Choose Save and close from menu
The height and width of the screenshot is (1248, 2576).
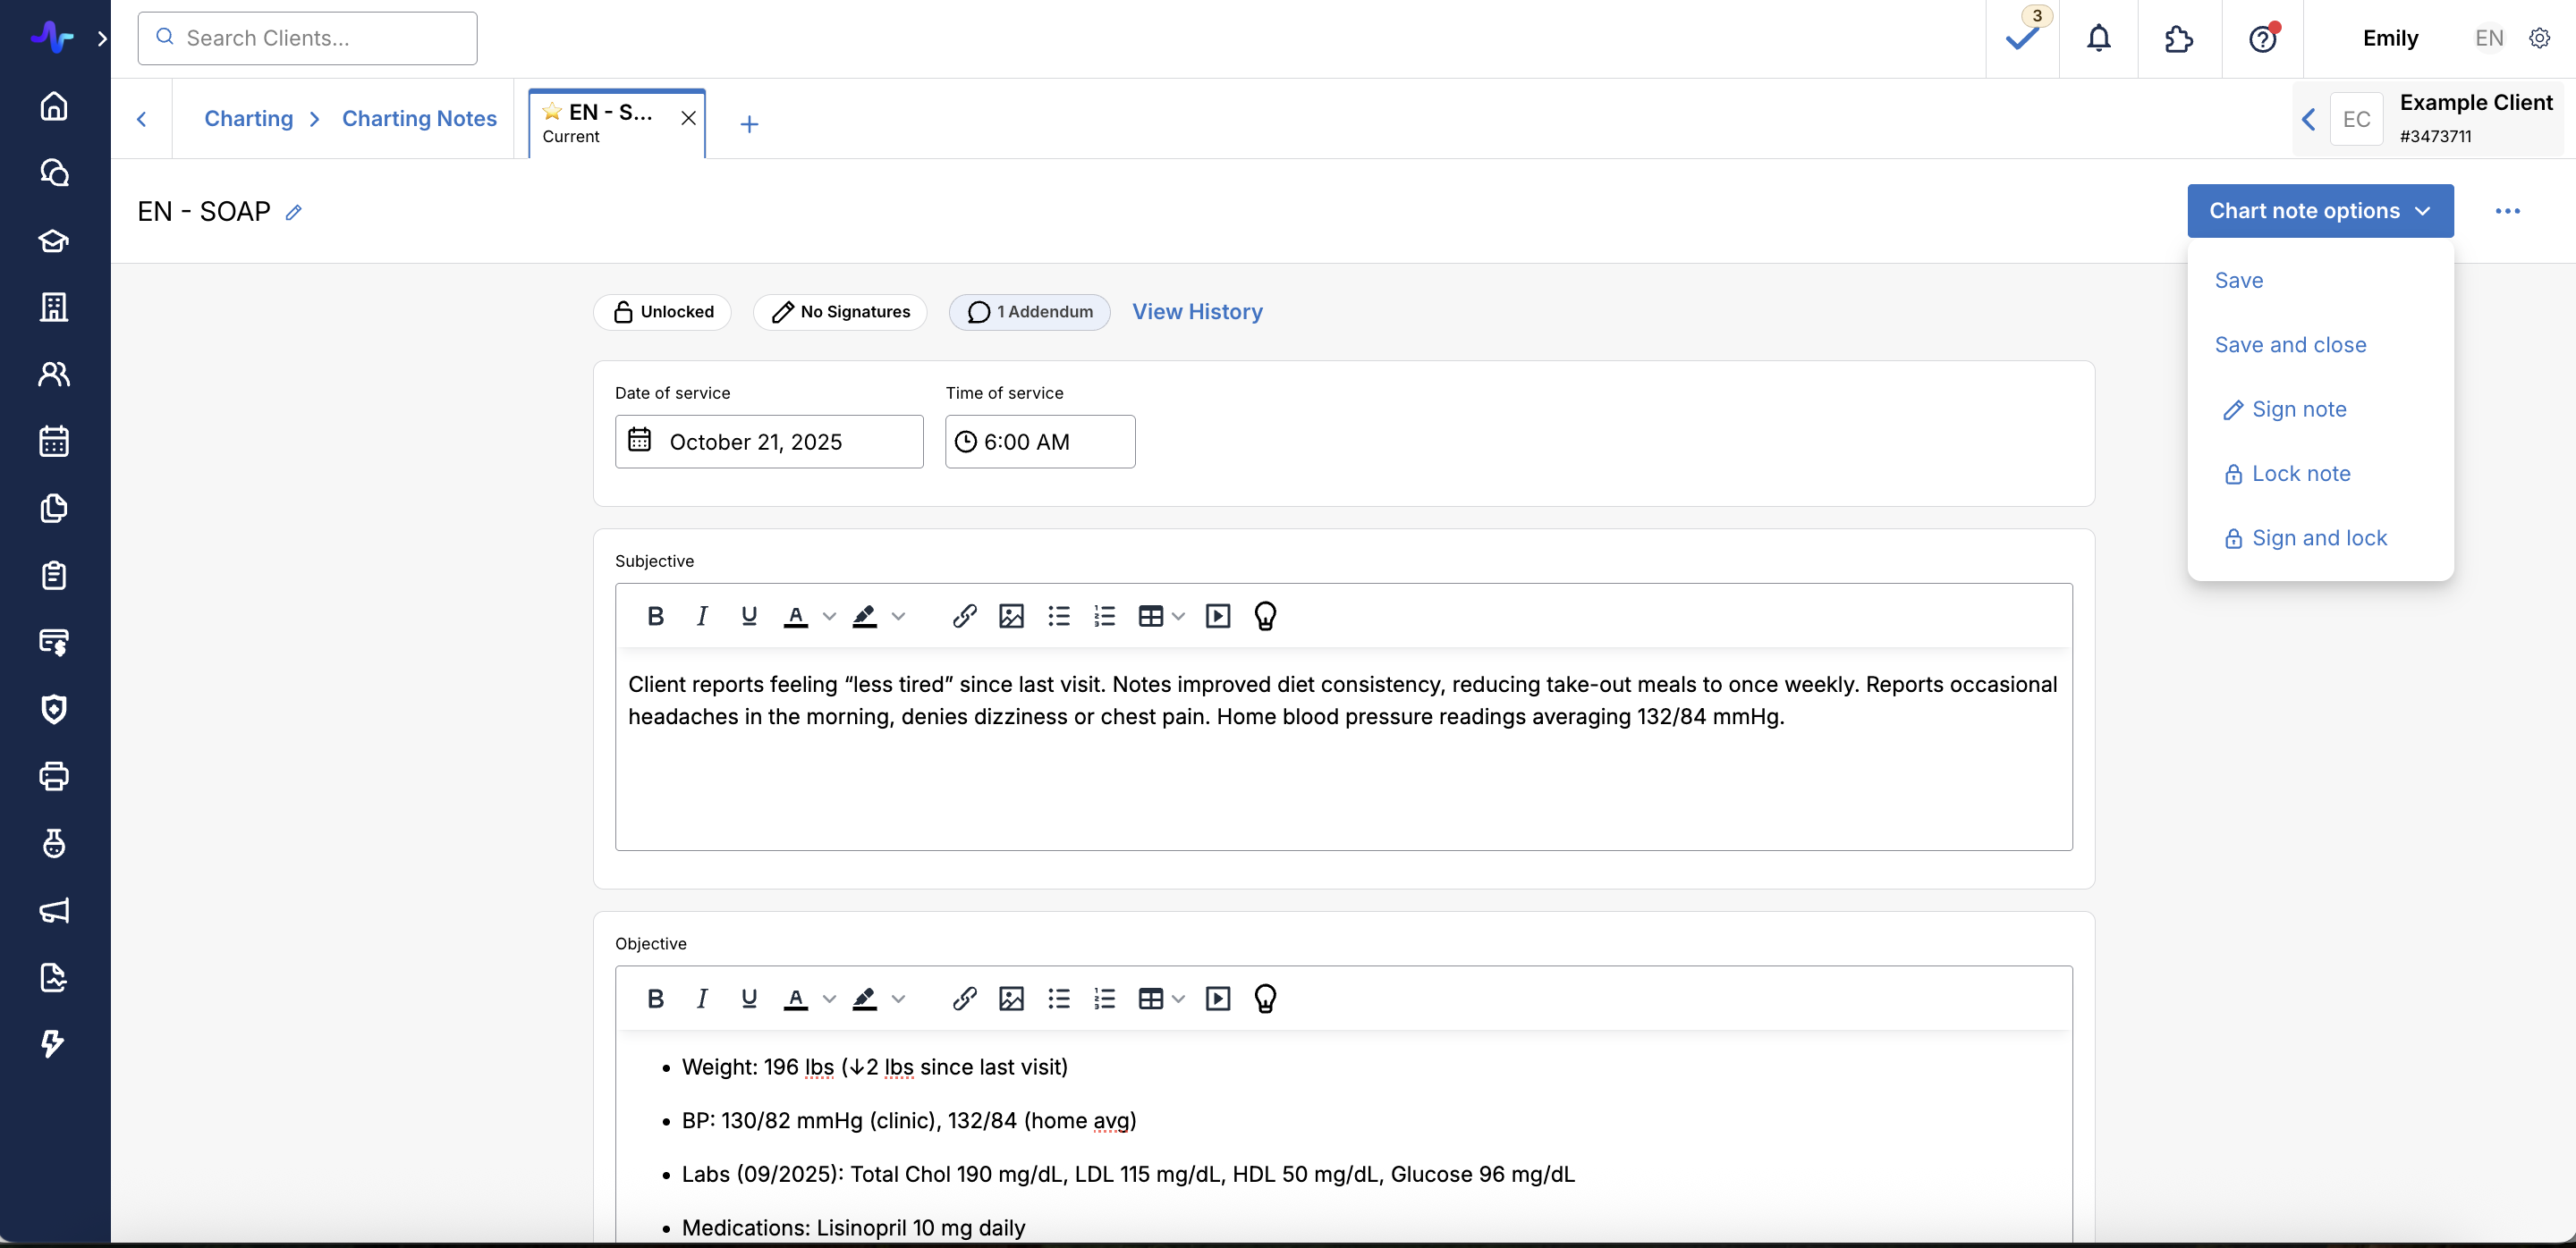pos(2290,345)
